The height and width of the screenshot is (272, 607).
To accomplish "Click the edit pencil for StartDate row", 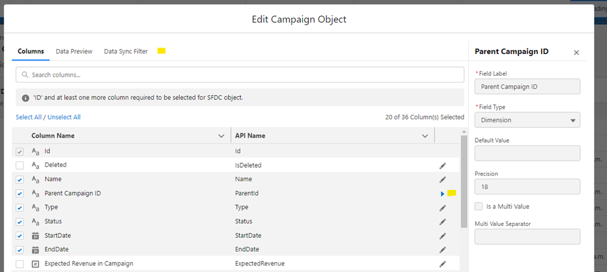I will tap(443, 236).
